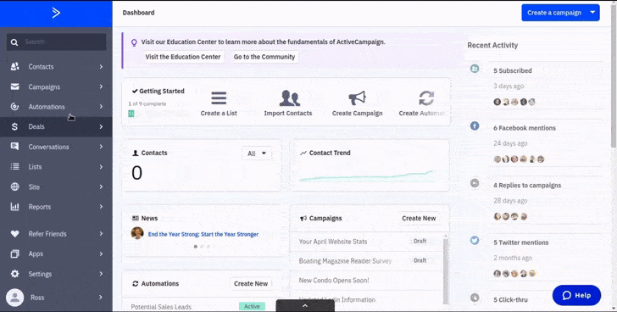Open Site in the sidebar
Viewport: 617px width, 312px height.
point(56,187)
